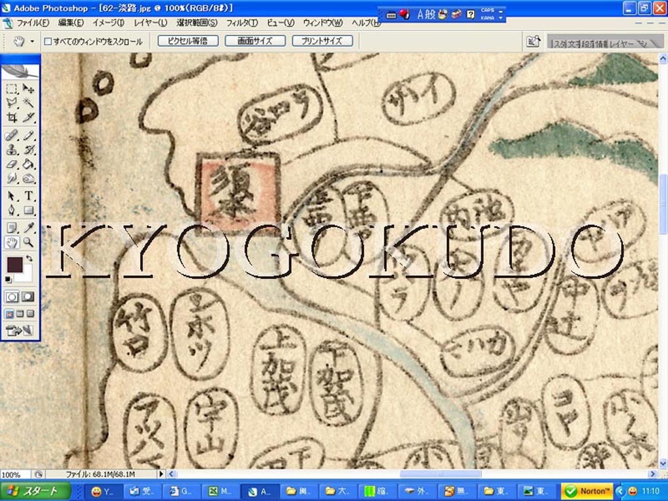Open the foreground color swatch
The height and width of the screenshot is (501, 668).
(x=15, y=265)
